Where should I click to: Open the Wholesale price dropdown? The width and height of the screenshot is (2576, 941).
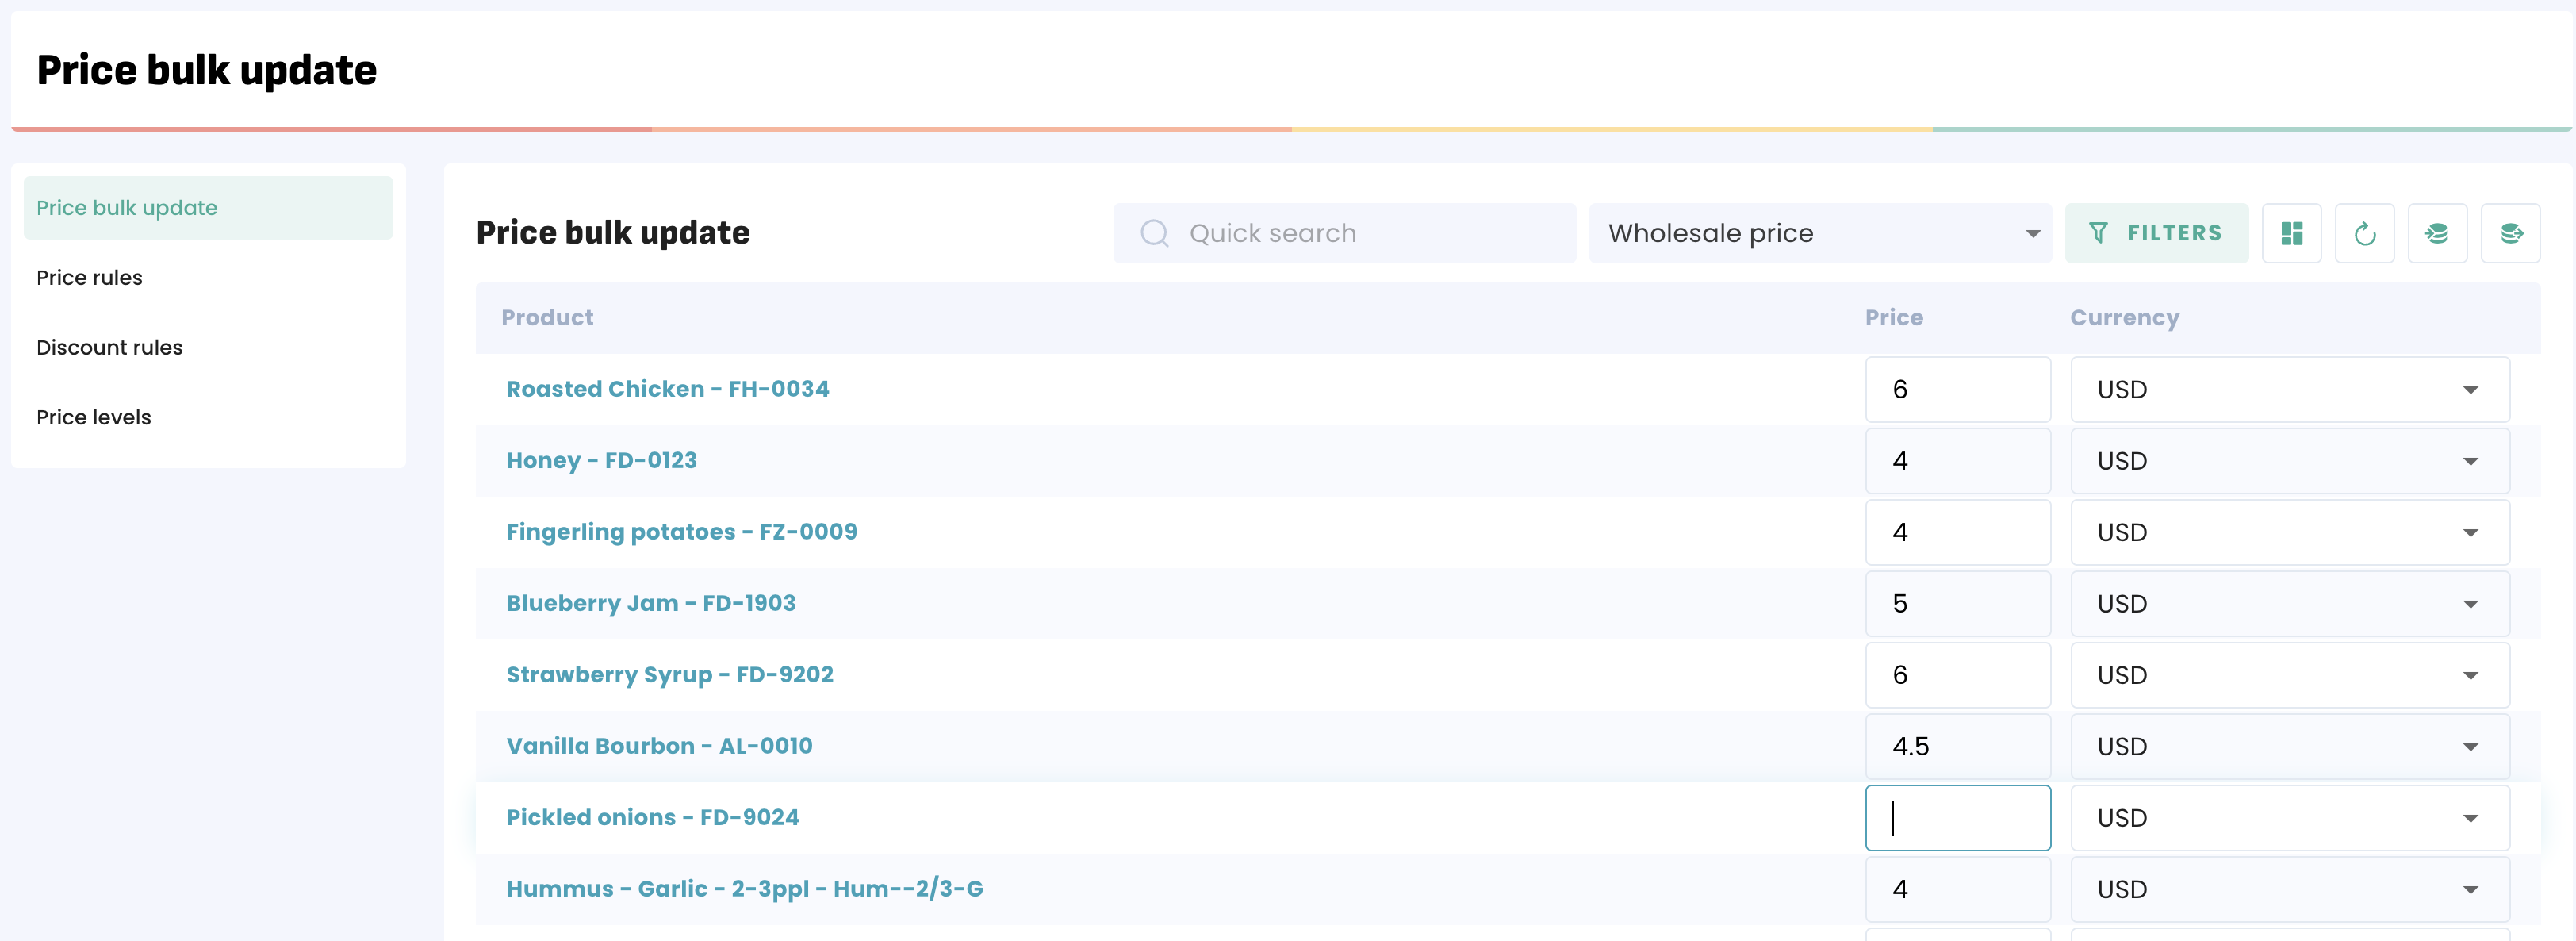click(1820, 233)
